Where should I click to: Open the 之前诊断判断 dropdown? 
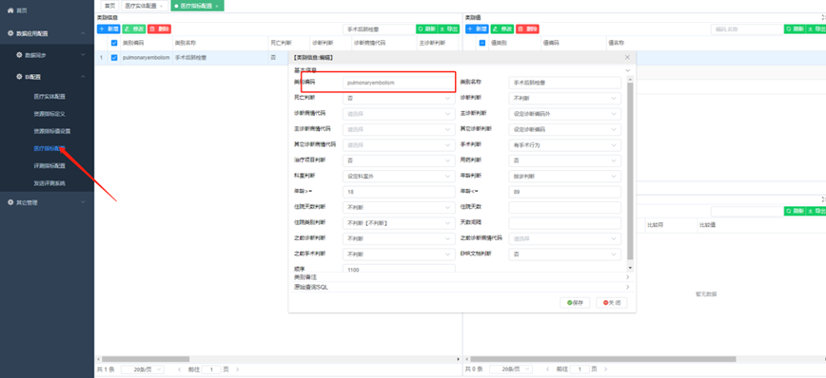click(x=399, y=238)
